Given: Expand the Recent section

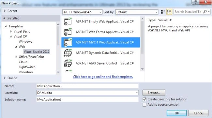Looking at the screenshot, I should [x=5, y=11].
